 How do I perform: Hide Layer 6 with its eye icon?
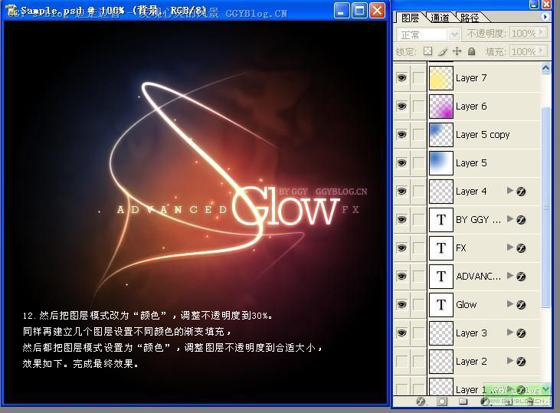[401, 106]
